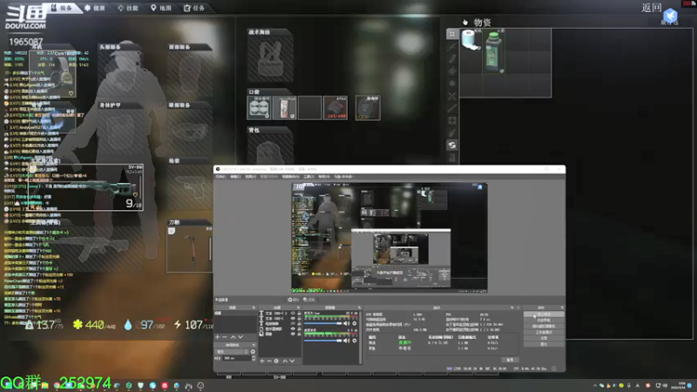Screen dimensions: 697x392
Task: Open the OBS 视图 view menu
Action: [251, 177]
